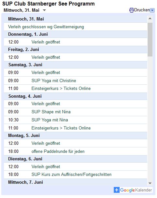Click the scrollbar down arrow
Screen dimensions: 157x198
[150, 183]
